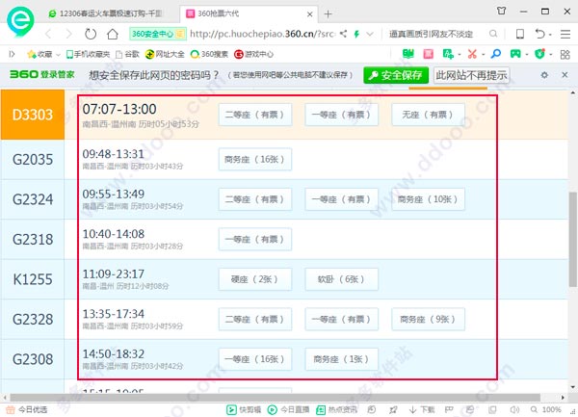Open the 谷歌 bookmark
The height and width of the screenshot is (417, 578).
pyautogui.click(x=127, y=54)
